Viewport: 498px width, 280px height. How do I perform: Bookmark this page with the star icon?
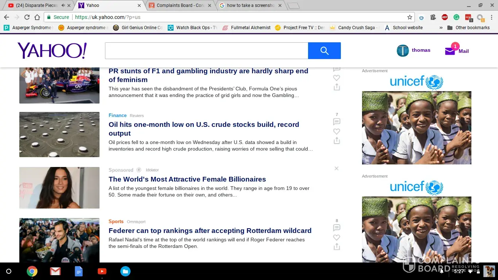coord(409,17)
